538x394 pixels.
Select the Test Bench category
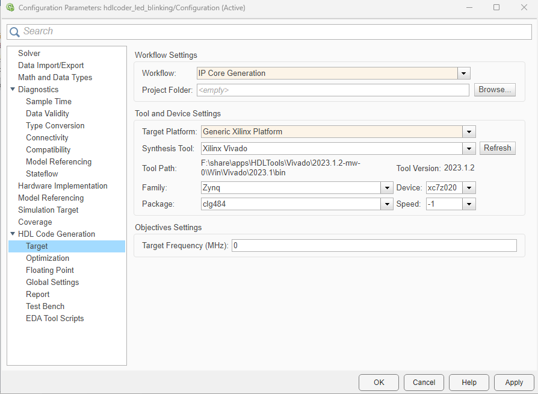click(x=45, y=306)
